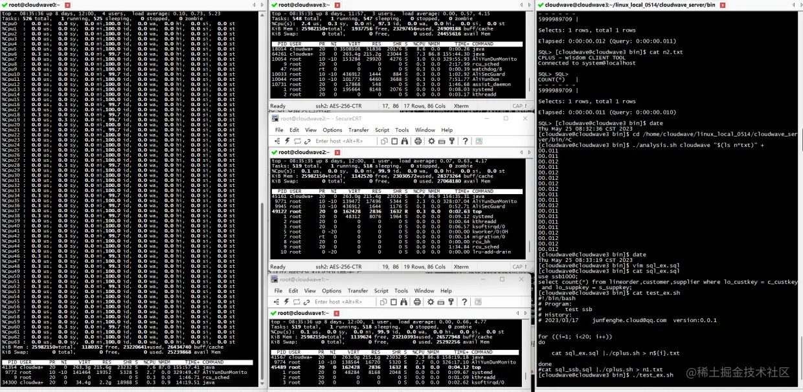Click '17 Rows, 86 Cols' in cloudwave3 status bar
Screen dimensions: 803x392
point(425,106)
